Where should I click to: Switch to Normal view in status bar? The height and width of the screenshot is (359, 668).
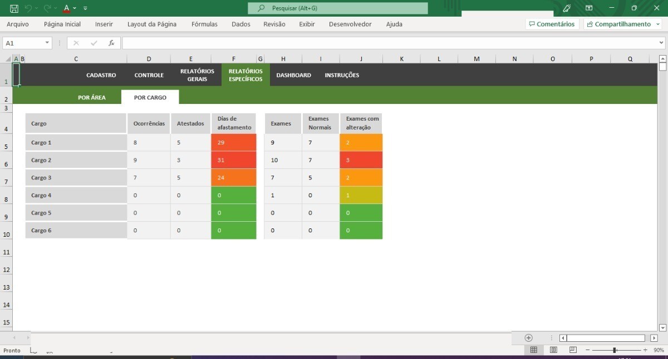tap(533, 350)
